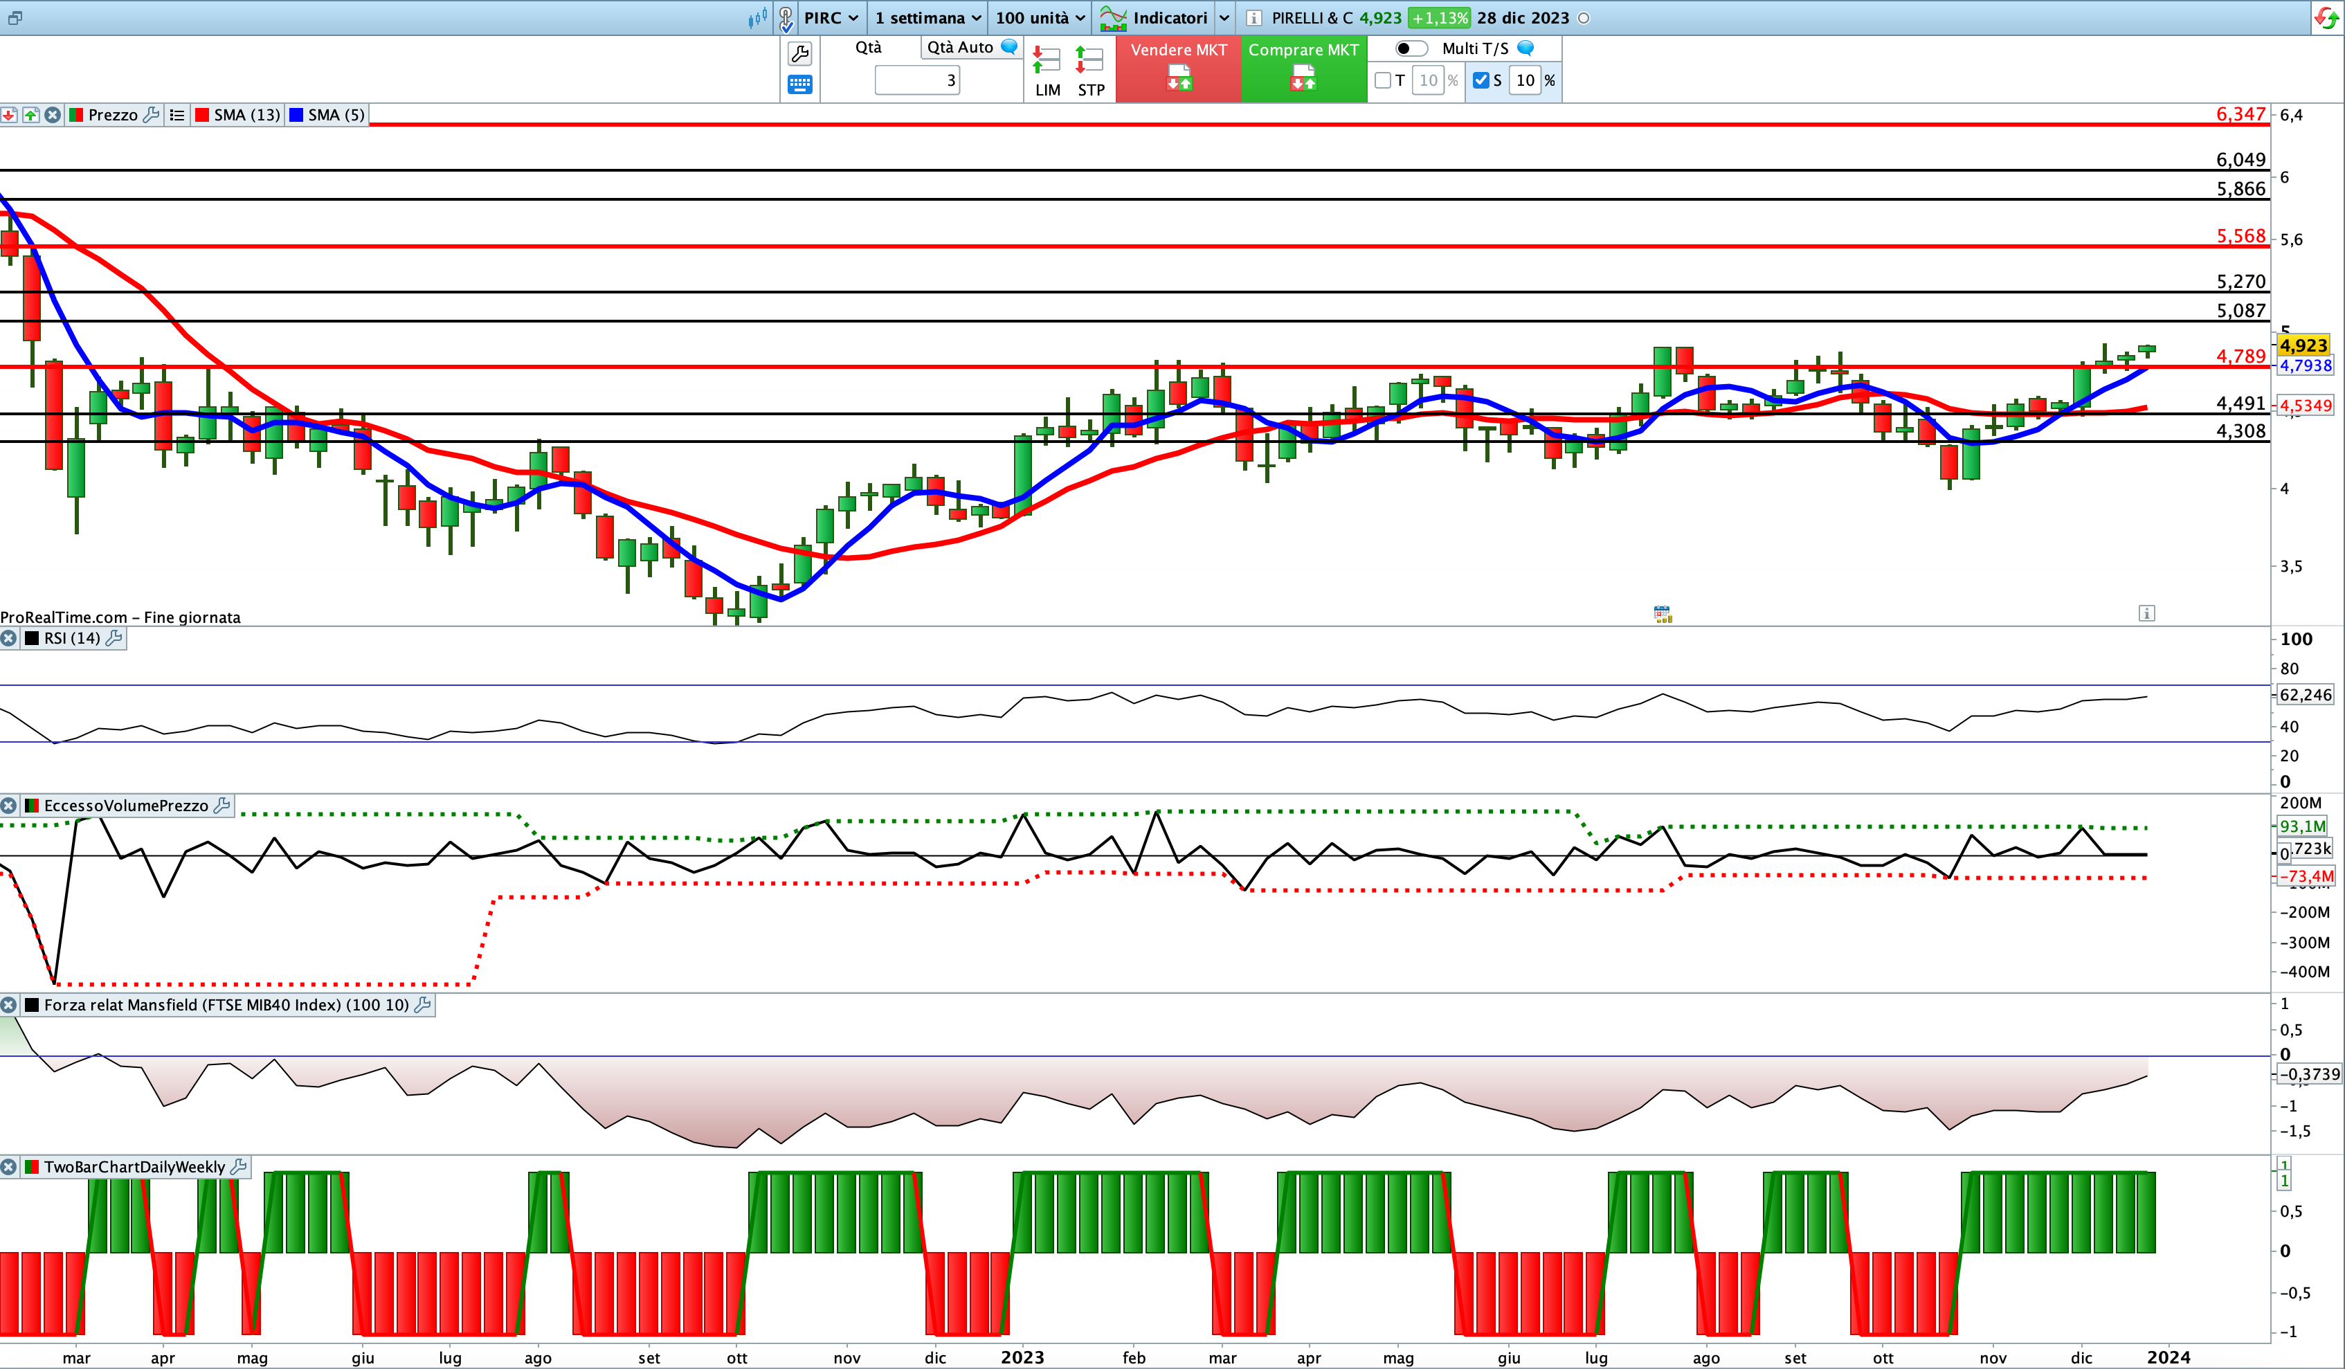
Task: Click the 6,347 resistance level label
Action: point(2240,114)
